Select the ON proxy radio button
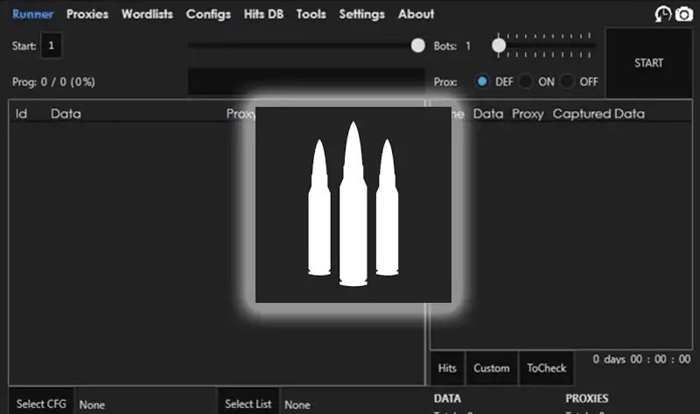 [526, 81]
